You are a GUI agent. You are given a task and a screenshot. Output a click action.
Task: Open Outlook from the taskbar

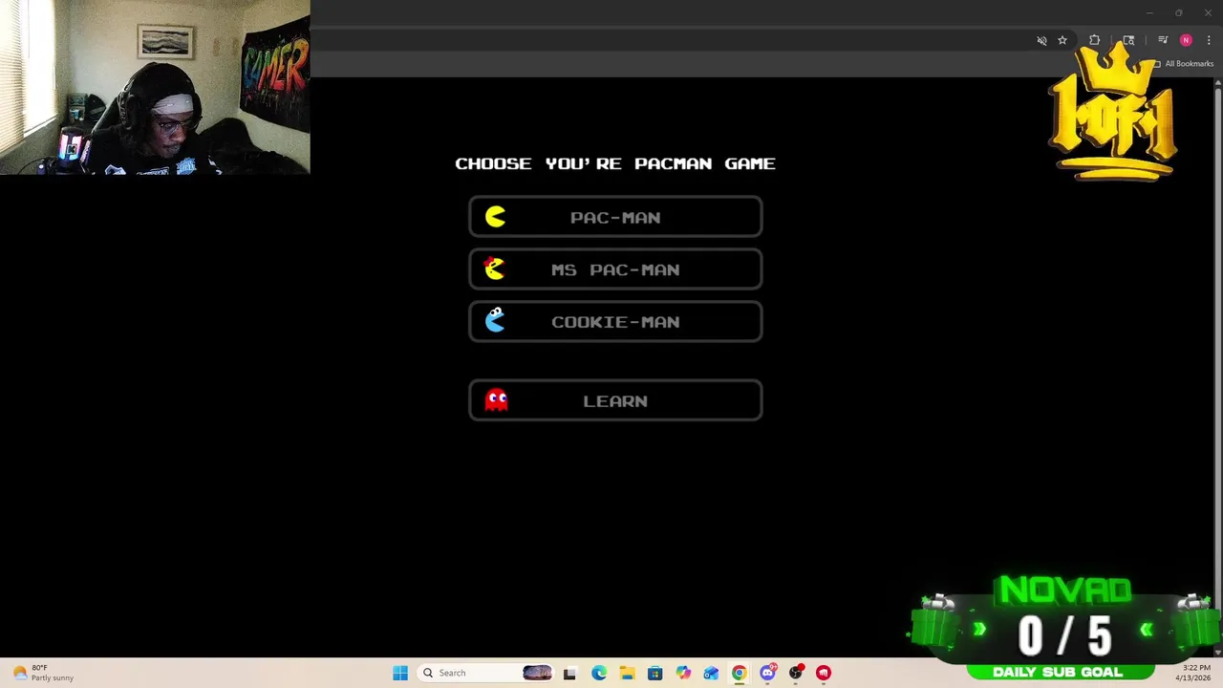pos(711,673)
